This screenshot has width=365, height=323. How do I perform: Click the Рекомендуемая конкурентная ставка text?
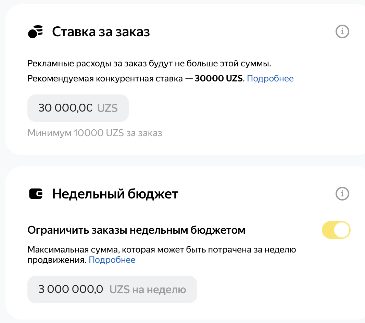click(105, 78)
